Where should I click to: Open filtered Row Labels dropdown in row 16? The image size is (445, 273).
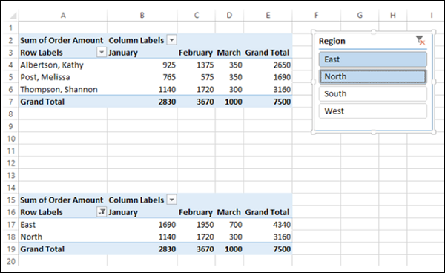pos(102,212)
